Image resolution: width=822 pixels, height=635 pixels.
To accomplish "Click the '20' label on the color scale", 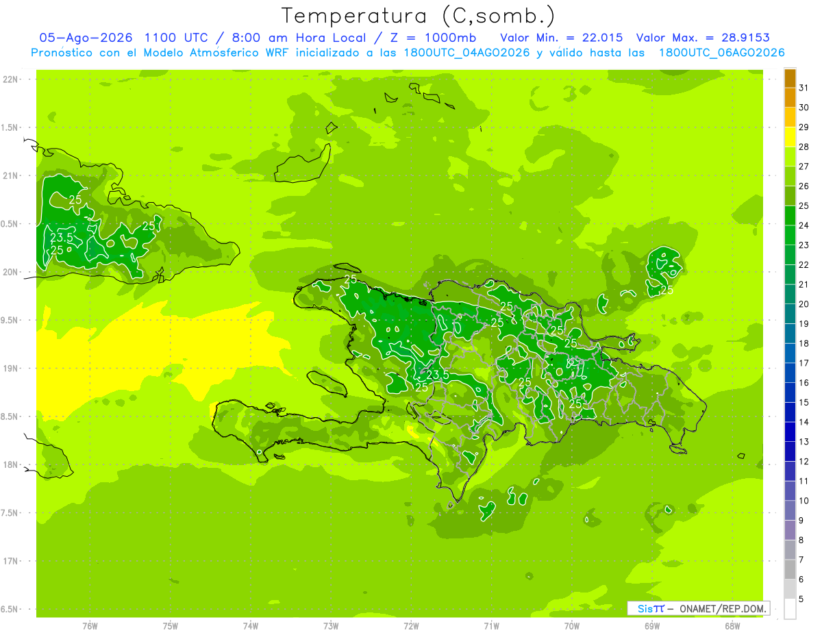I will pyautogui.click(x=804, y=304).
